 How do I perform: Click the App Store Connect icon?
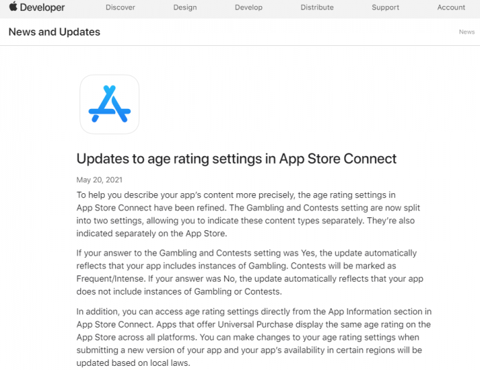point(109,104)
